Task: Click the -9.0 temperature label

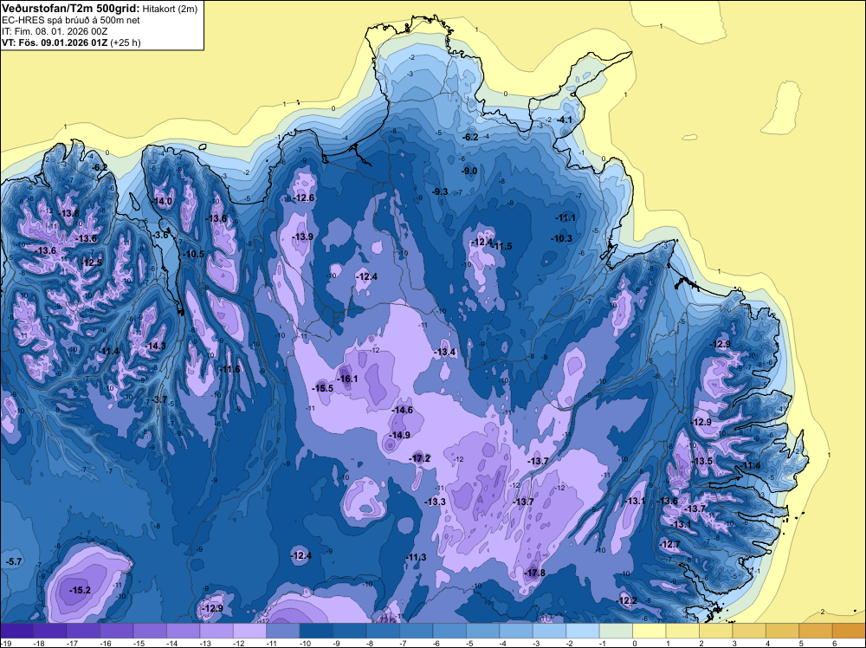Action: [469, 172]
